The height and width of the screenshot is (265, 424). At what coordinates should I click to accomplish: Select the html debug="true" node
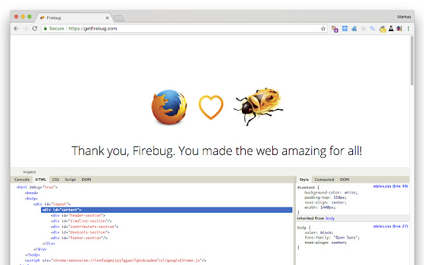tap(37, 187)
